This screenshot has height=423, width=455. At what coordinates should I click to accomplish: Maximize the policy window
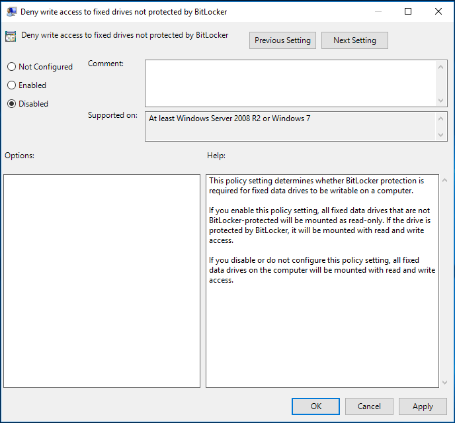(408, 11)
